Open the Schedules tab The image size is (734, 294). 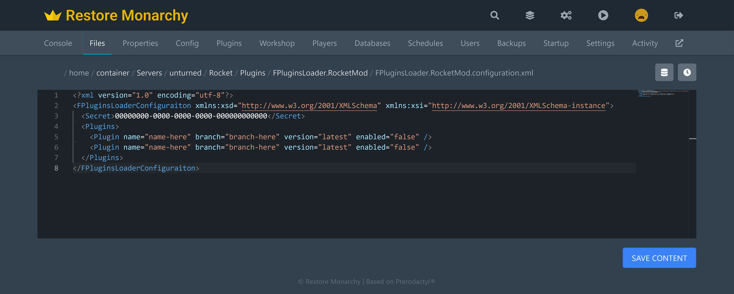[425, 43]
